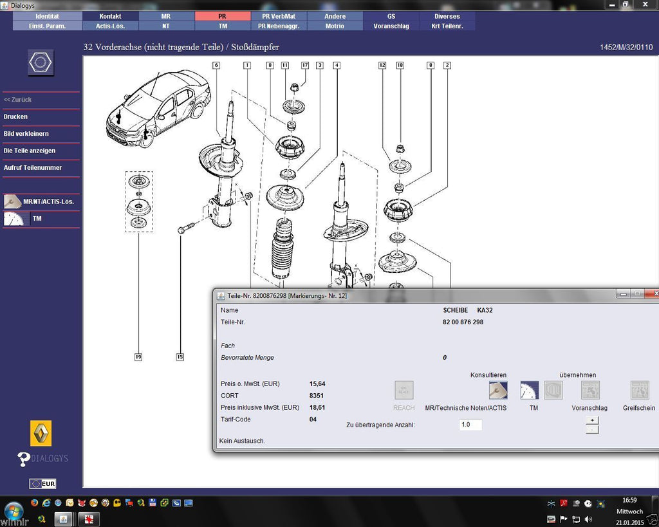Launch Internet Explorer from the taskbar
The height and width of the screenshot is (527, 659).
pyautogui.click(x=46, y=503)
